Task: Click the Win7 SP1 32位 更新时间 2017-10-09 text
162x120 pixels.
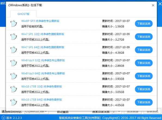Action: click(x=116, y=34)
